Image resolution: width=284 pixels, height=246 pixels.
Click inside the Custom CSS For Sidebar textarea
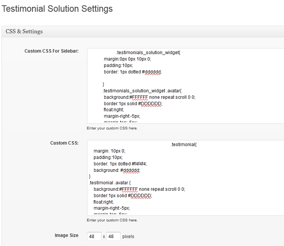[x=186, y=86]
